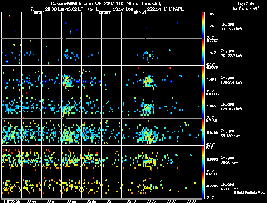Click the 110T22:38 time label
267x203 pixels.
11,201
